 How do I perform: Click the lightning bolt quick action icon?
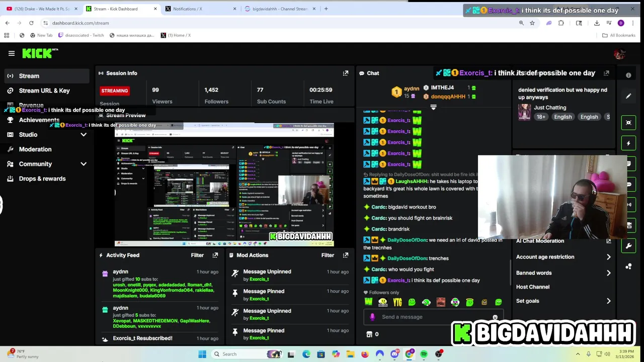628,143
